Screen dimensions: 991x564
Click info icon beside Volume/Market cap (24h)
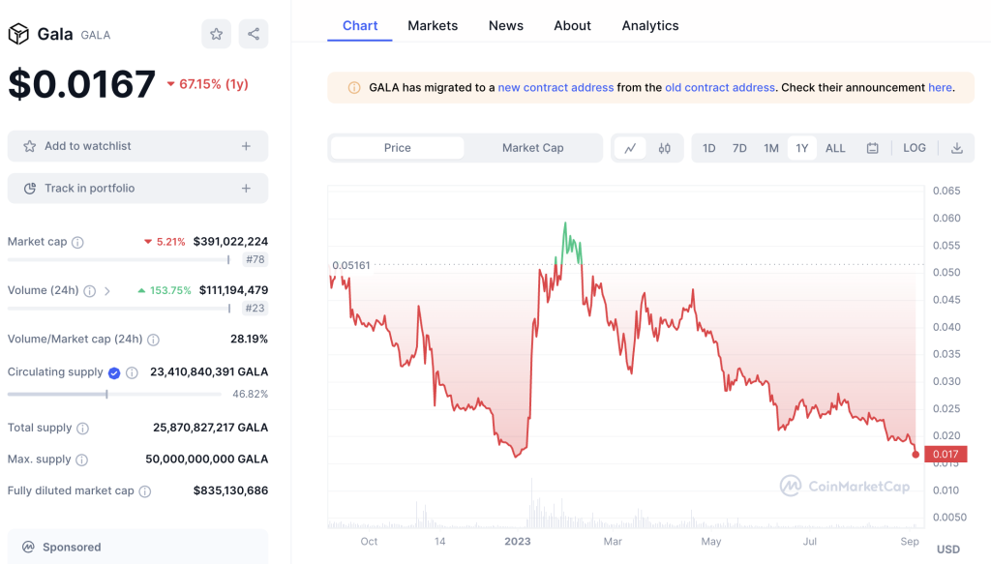154,340
